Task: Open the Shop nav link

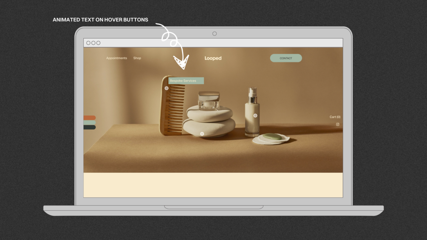Action: click(137, 58)
